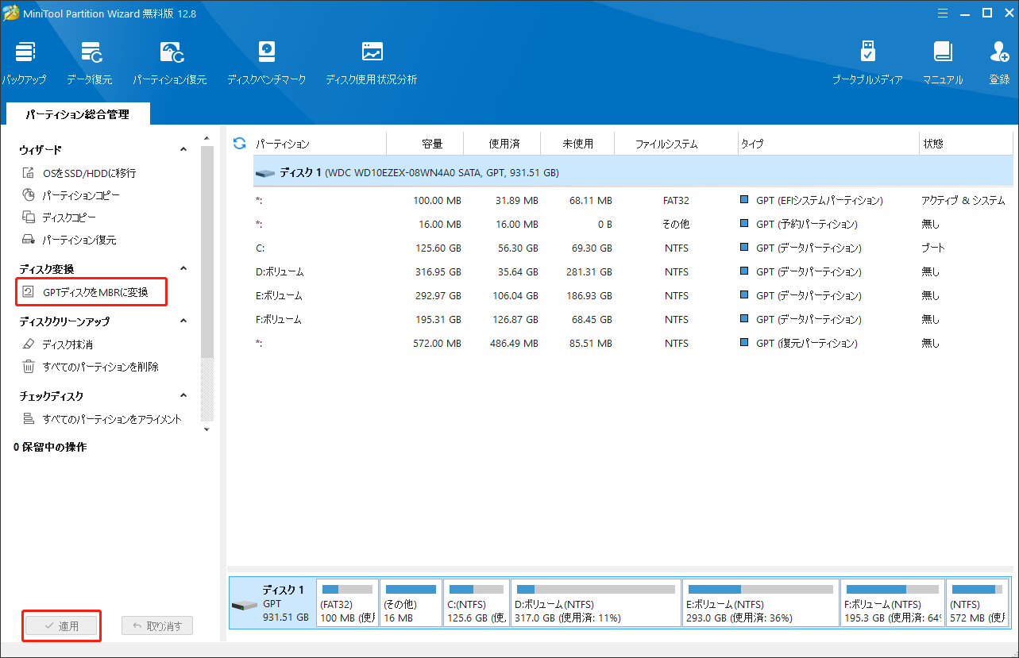Open ディスク使用状況分析 tool

coord(371,63)
